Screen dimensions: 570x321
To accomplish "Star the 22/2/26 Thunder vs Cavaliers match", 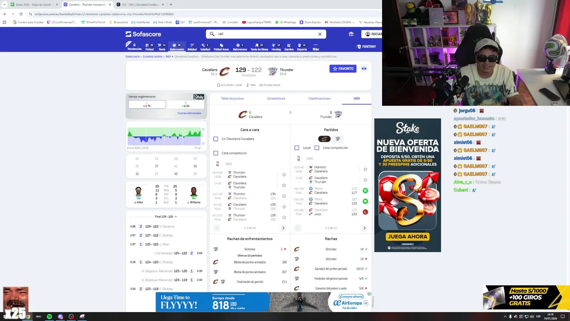I will (x=284, y=174).
